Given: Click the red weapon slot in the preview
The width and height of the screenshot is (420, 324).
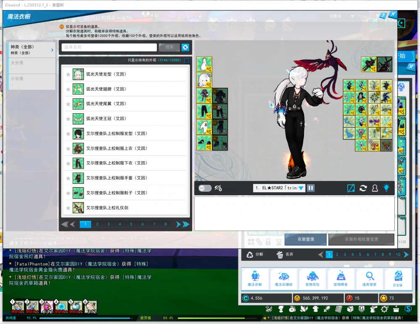Looking at the screenshot, I should (x=369, y=64).
